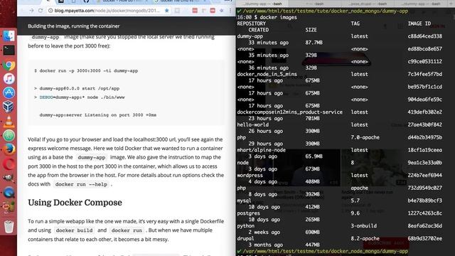
Task: Click second red extension icon in Chrome toolbar
Action: coord(213,11)
